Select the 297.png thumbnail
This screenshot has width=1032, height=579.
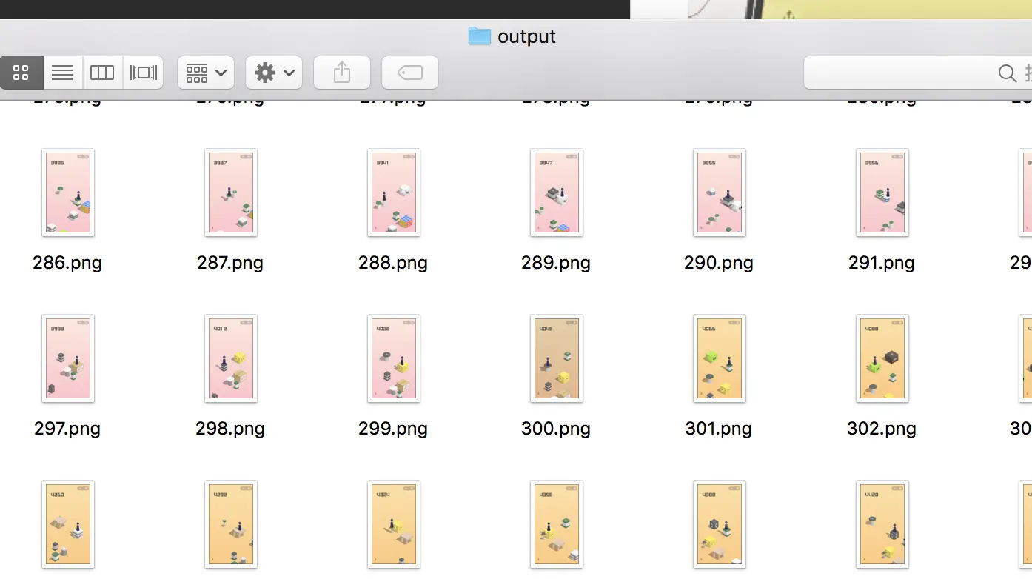tap(68, 358)
